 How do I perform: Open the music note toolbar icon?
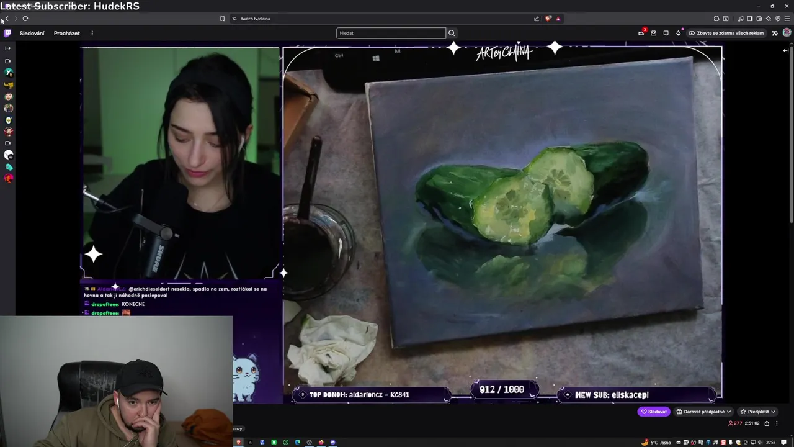tap(741, 19)
